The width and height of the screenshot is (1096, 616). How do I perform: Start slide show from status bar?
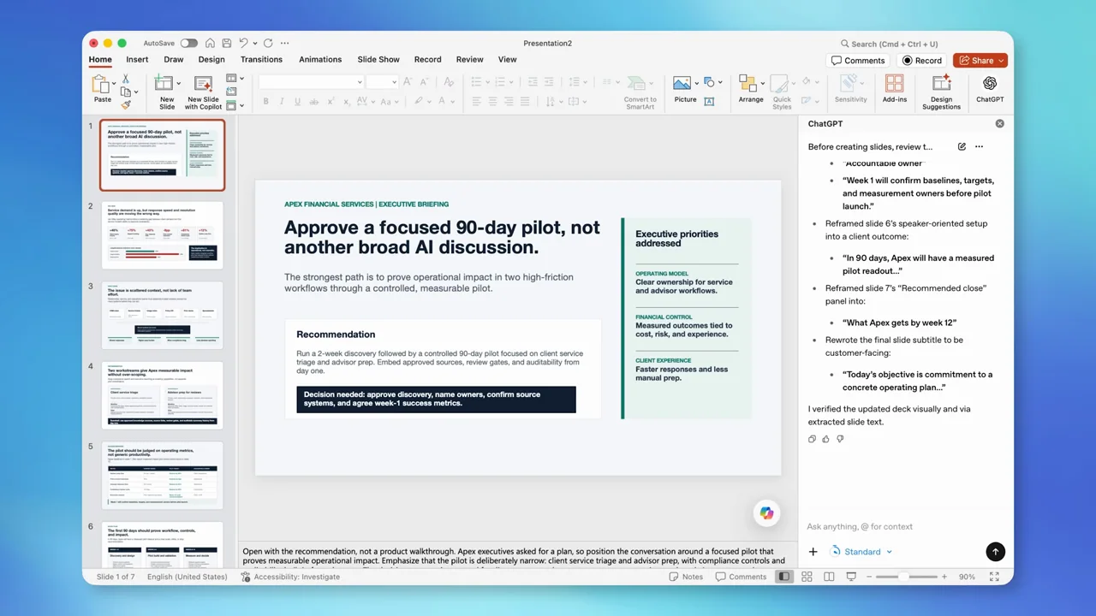[x=851, y=577]
